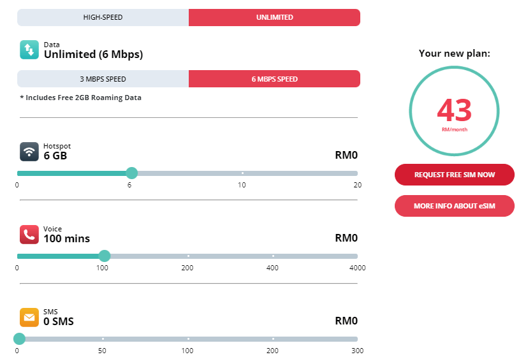This screenshot has width=528, height=364.
Task: Choose 6 Mbps speed option
Action: coord(274,79)
